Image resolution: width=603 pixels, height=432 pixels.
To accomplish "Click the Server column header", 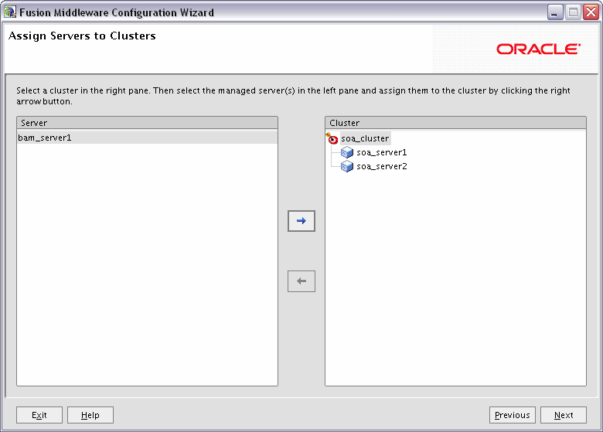I will point(147,123).
